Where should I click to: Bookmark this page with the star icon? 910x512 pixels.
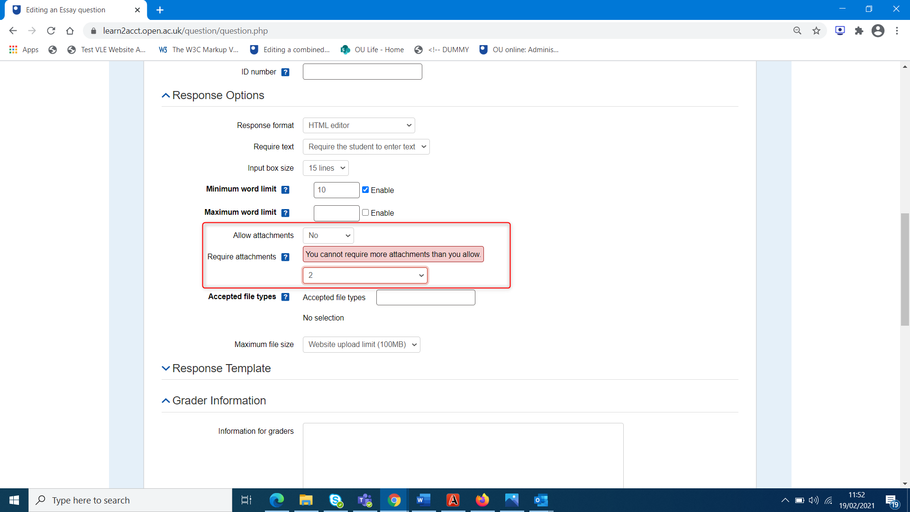816,31
